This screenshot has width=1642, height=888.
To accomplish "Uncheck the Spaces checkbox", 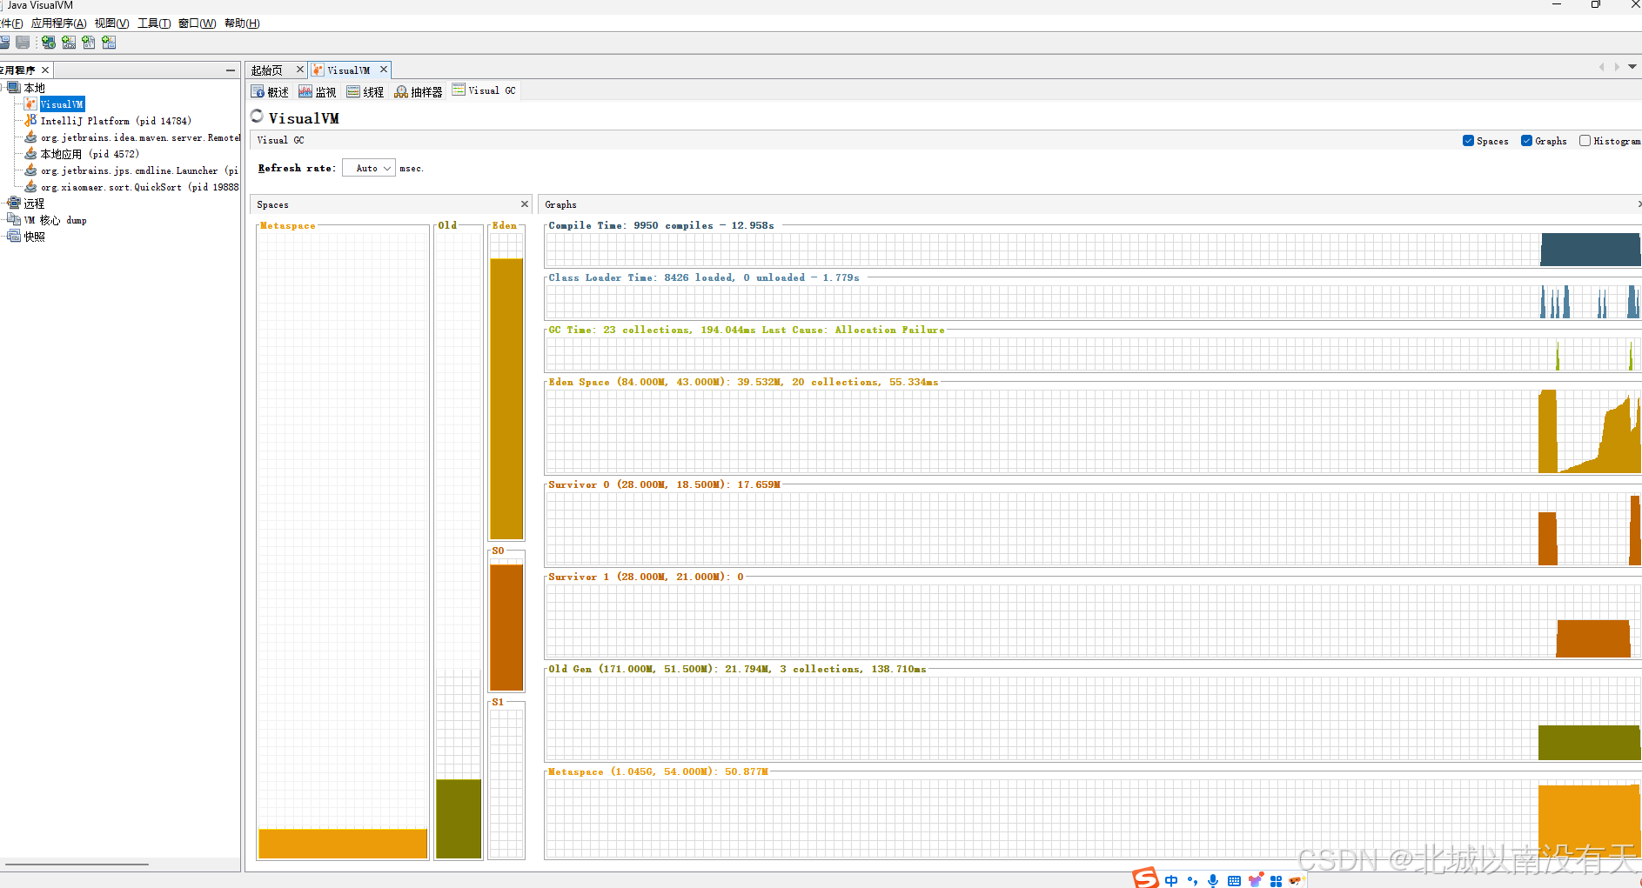I will click(1469, 141).
